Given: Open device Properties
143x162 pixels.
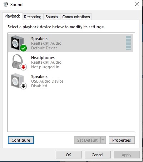Looking at the screenshot, I should tap(122, 140).
